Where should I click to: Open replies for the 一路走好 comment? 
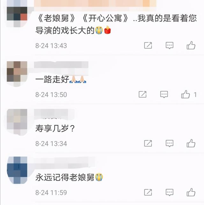point(164,95)
